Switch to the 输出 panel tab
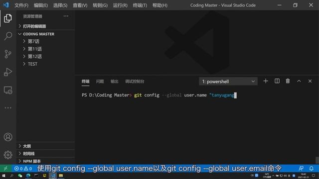Screen dimensions: 319x179 coord(114,82)
